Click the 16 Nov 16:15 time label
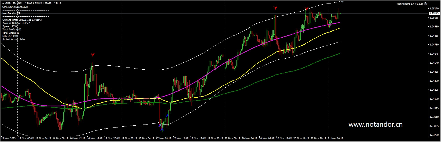The image size is (441, 142). [95, 139]
